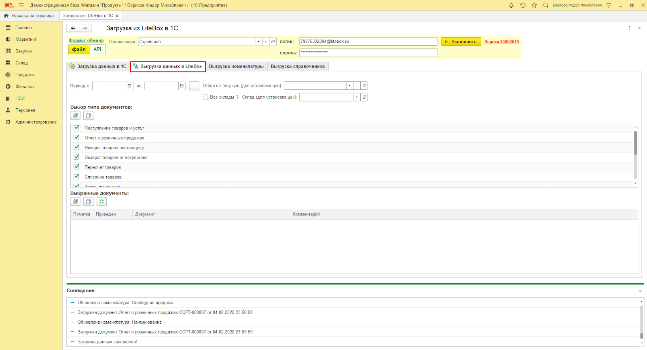Screen dimensions: 647x350
Task: Switch to Выгрузка номенклатуры tab
Action: pos(236,66)
